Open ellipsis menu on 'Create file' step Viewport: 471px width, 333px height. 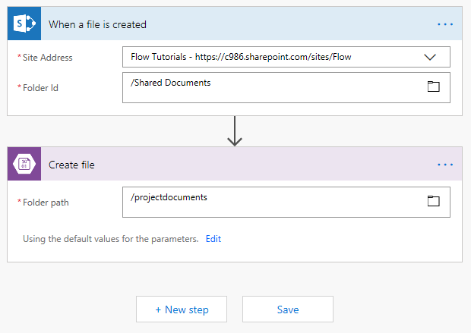[445, 165]
